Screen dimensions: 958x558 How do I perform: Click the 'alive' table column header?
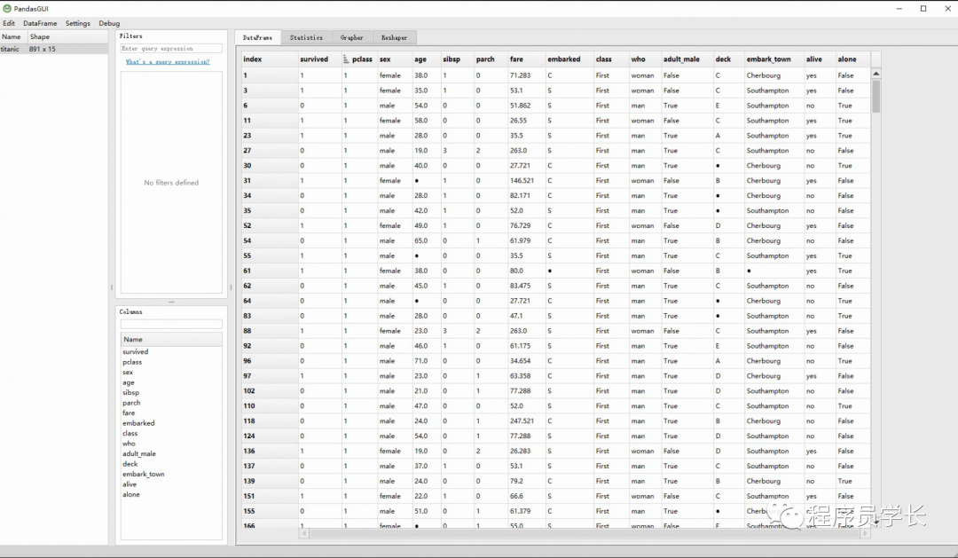coord(819,59)
